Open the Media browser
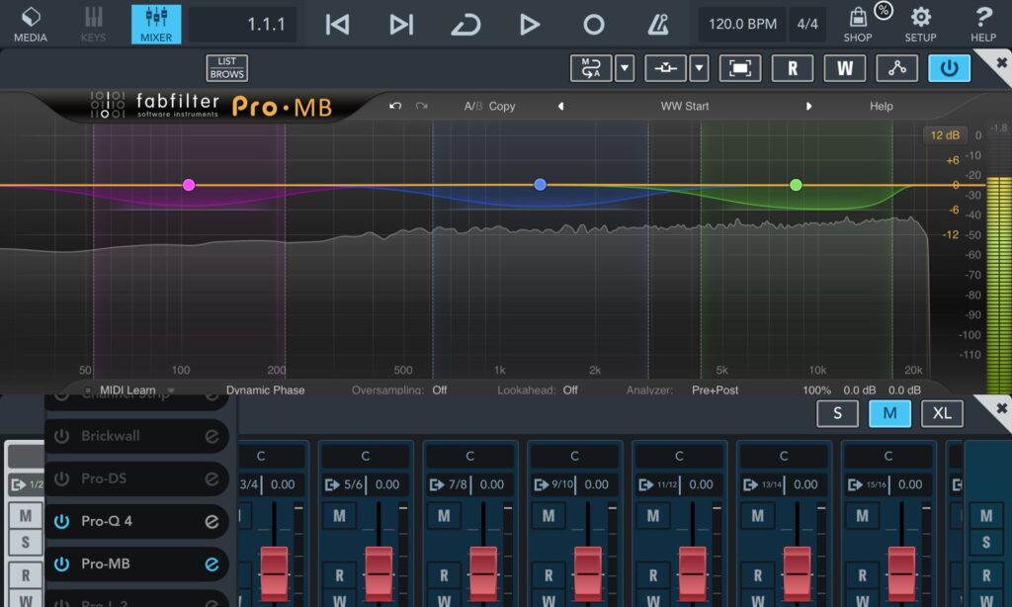The height and width of the screenshot is (607, 1012). [31, 24]
